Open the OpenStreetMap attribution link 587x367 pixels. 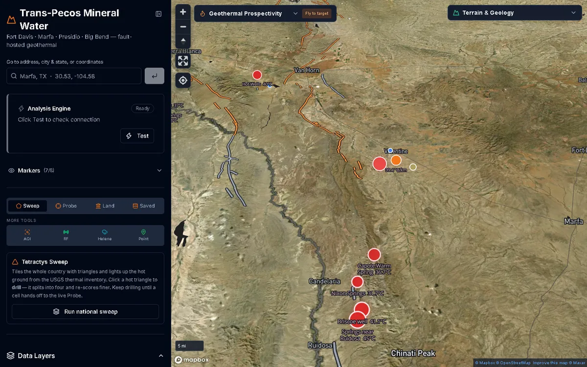(514, 363)
